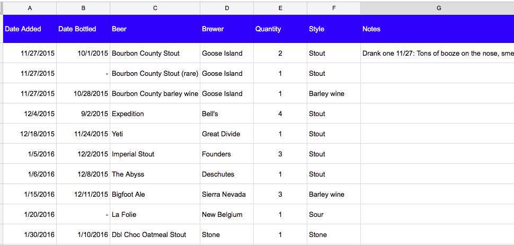Select the 'Quantity' header cell
This screenshot has height=245, width=514.
point(280,29)
